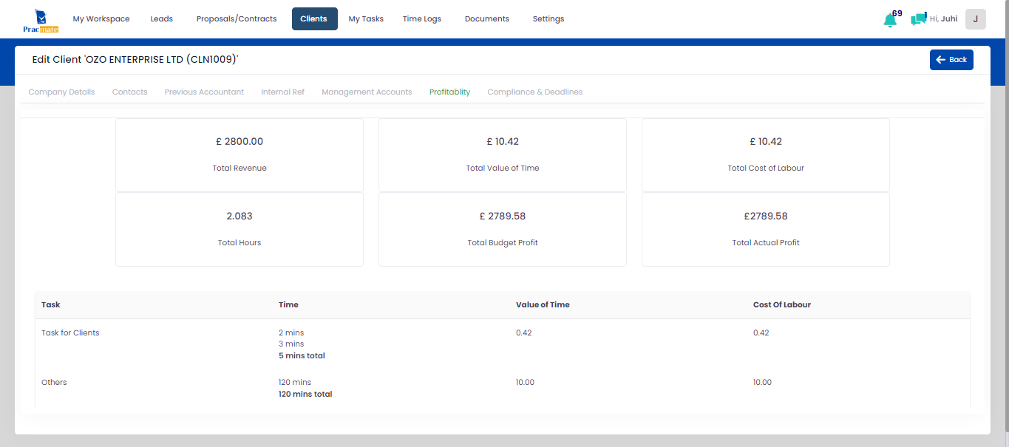1009x447 pixels.
Task: Go to Time Logs
Action: [x=422, y=19]
